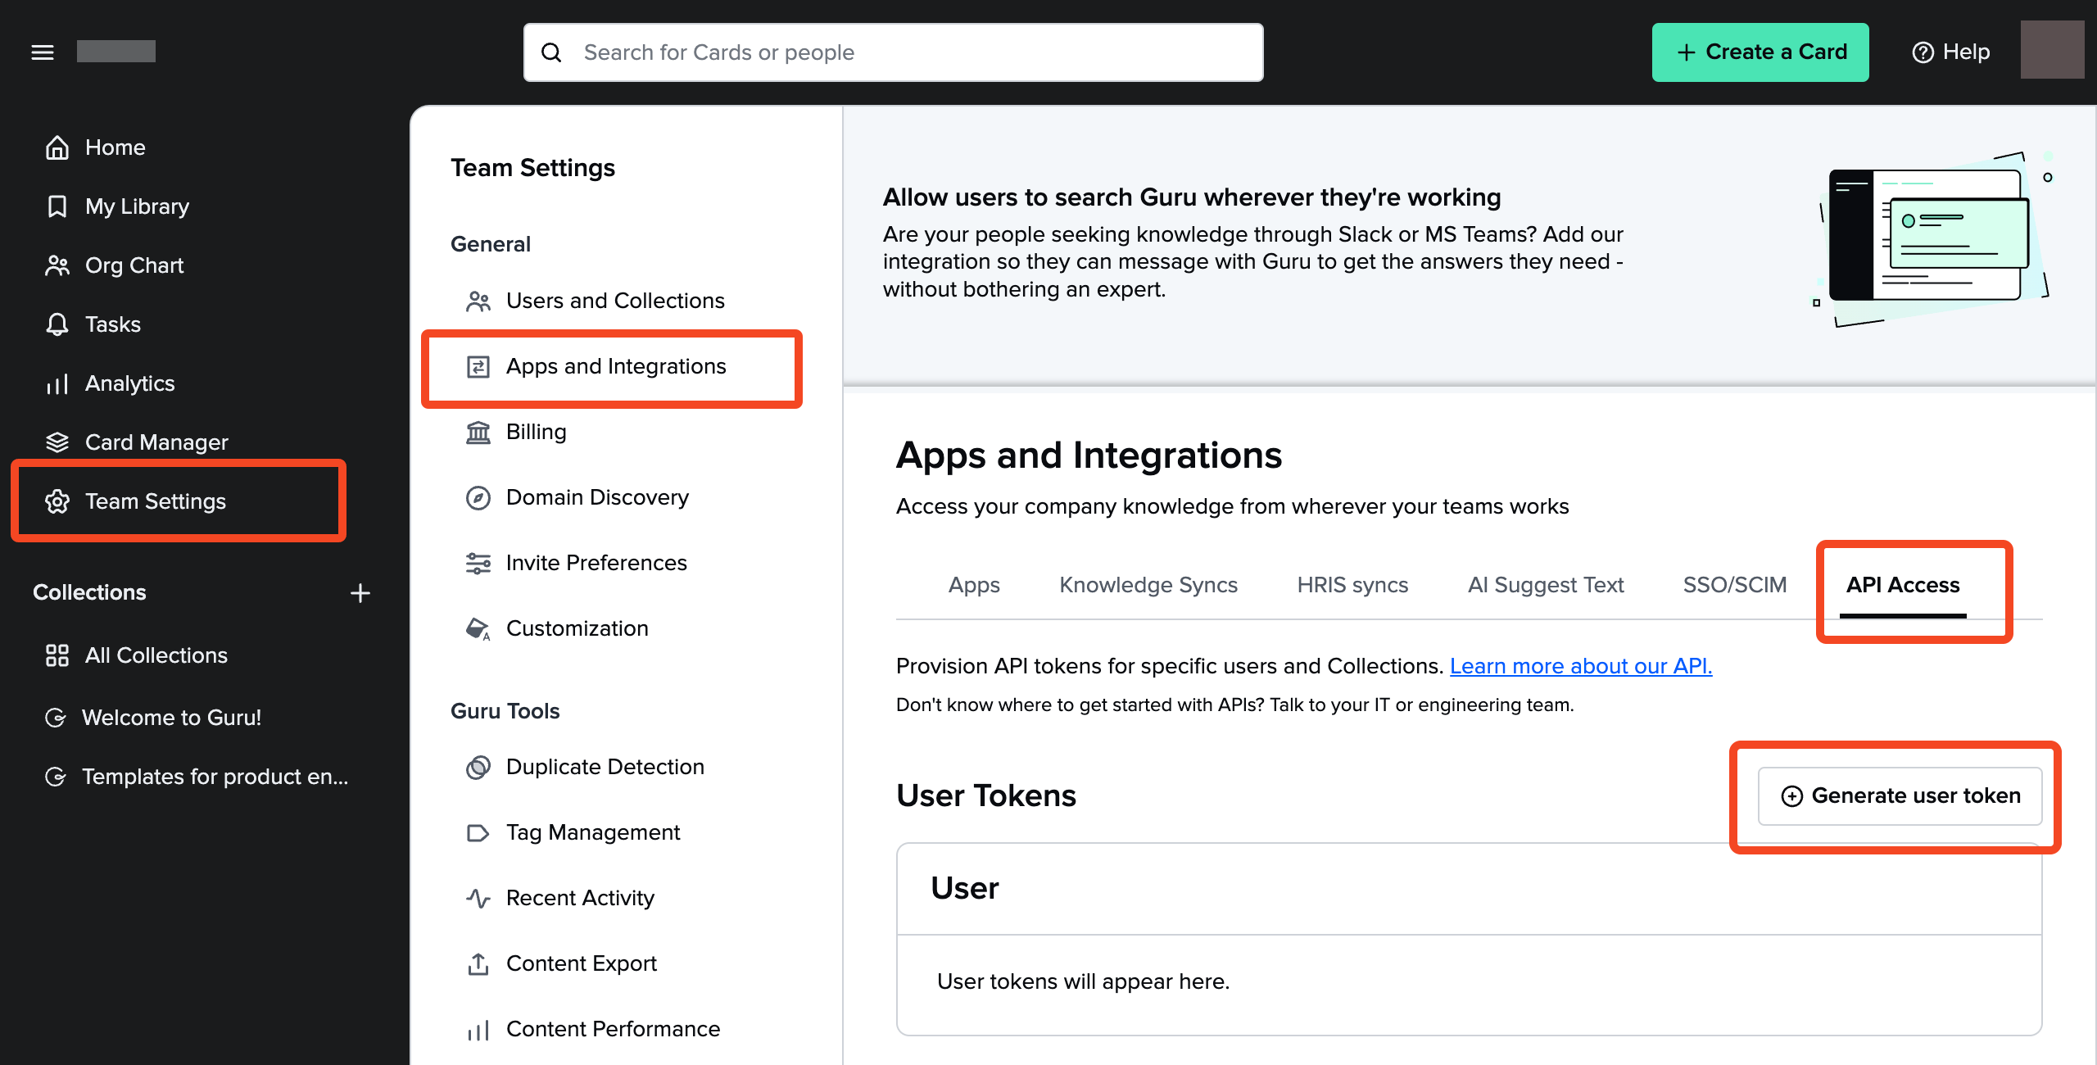Click the Analytics bar chart icon
The width and height of the screenshot is (2097, 1065).
[57, 383]
